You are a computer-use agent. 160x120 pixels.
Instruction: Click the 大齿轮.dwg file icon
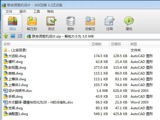[6, 56]
